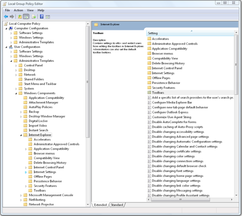Open the Help toolbar icon
Screen dimensions: 242x216
click(x=42, y=16)
